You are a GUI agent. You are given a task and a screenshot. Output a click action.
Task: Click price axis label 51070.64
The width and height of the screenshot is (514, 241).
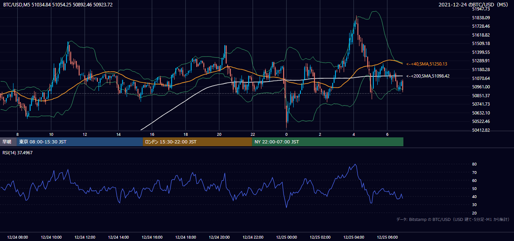481,78
